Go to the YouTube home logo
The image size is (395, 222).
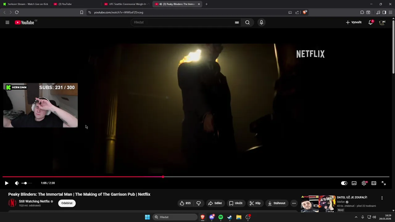pyautogui.click(x=24, y=22)
